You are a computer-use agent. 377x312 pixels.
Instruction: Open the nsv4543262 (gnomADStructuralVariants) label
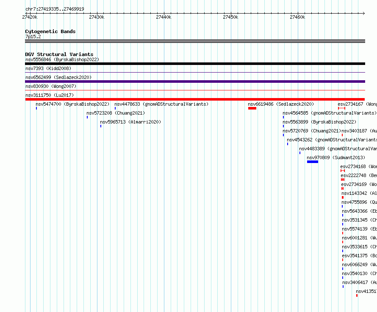[332, 140]
